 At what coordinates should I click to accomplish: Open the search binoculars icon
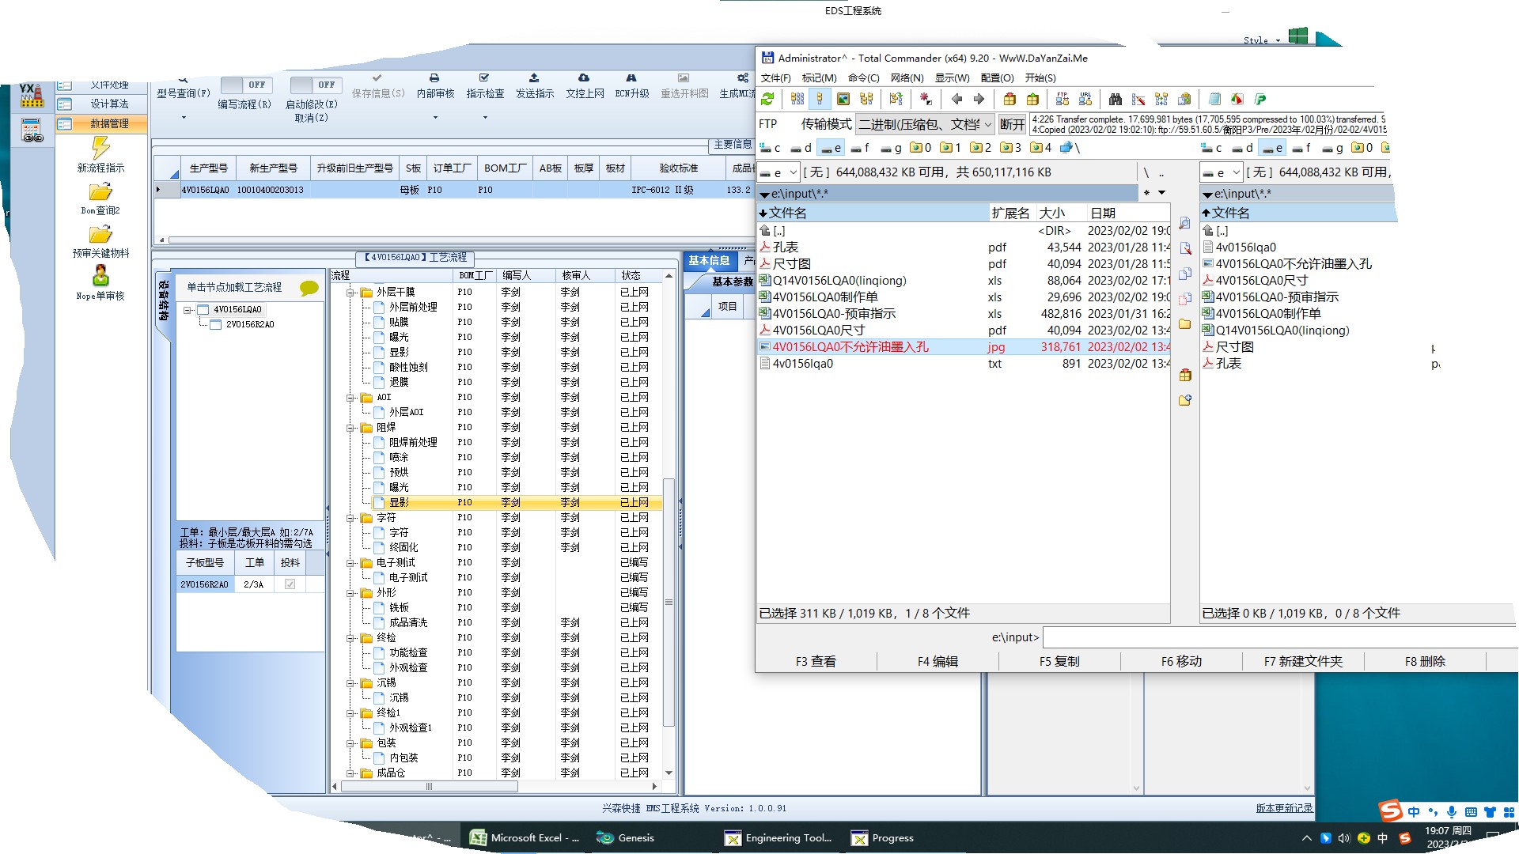(1115, 99)
